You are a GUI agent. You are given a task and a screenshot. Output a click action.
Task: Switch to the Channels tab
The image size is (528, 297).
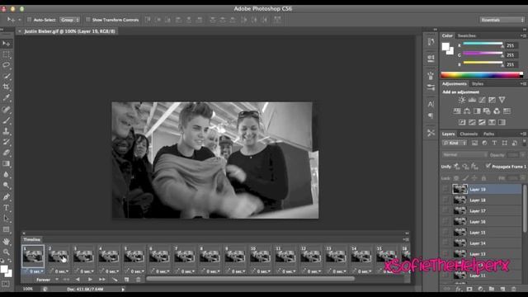[x=469, y=134]
